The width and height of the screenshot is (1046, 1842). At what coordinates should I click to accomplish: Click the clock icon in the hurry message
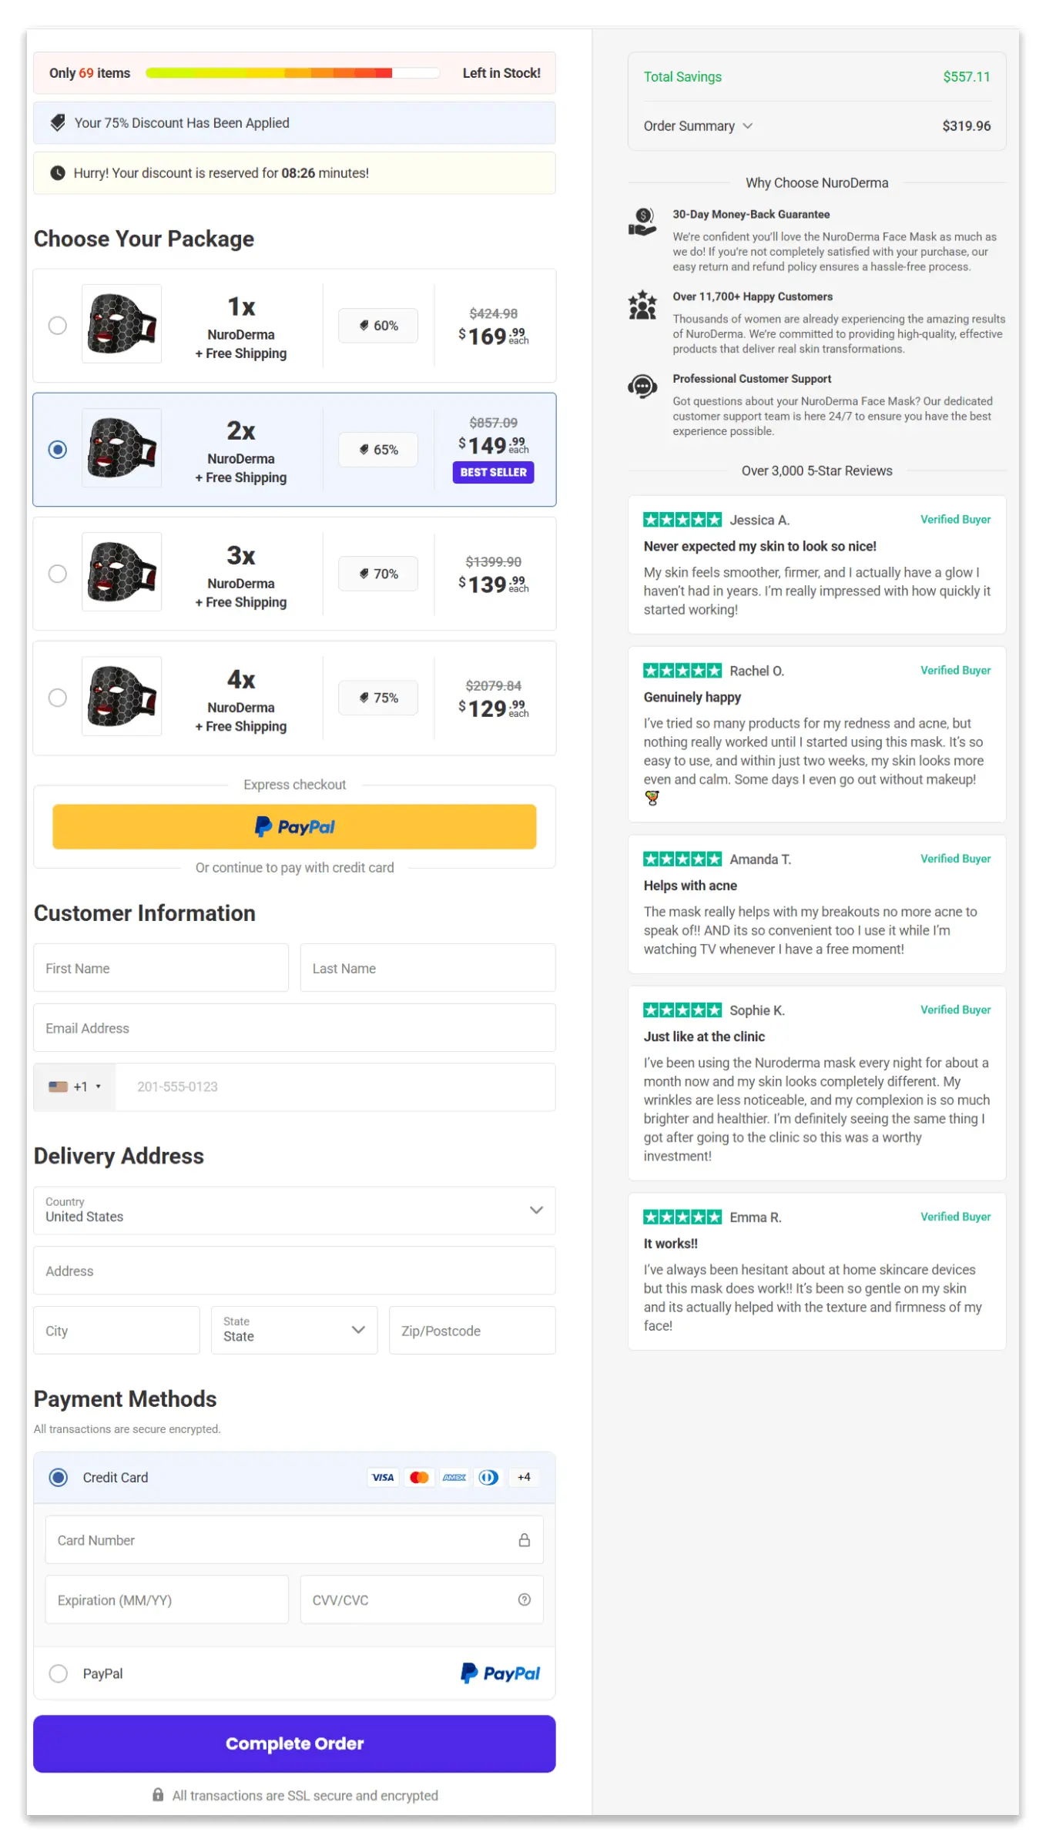(57, 172)
